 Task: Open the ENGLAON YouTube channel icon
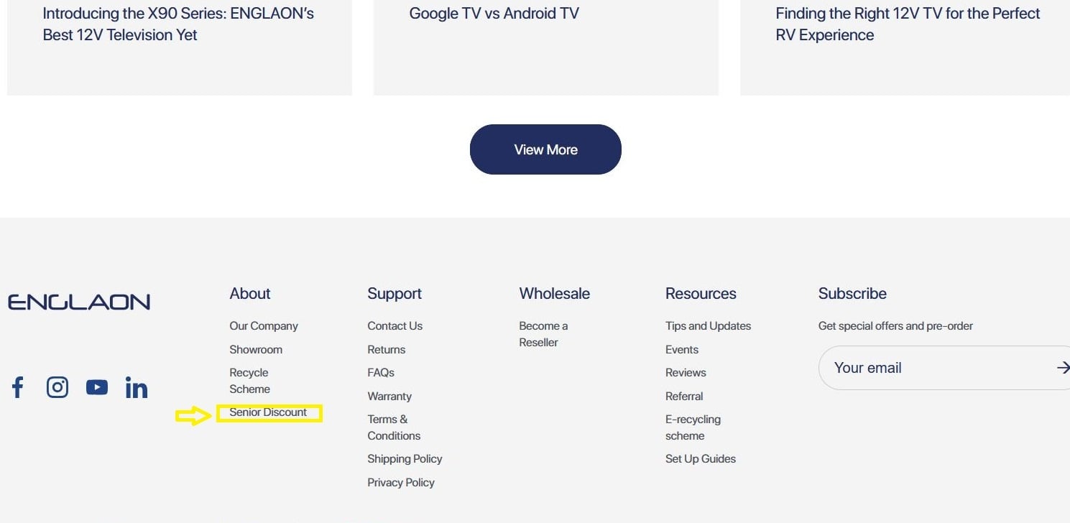(x=97, y=388)
